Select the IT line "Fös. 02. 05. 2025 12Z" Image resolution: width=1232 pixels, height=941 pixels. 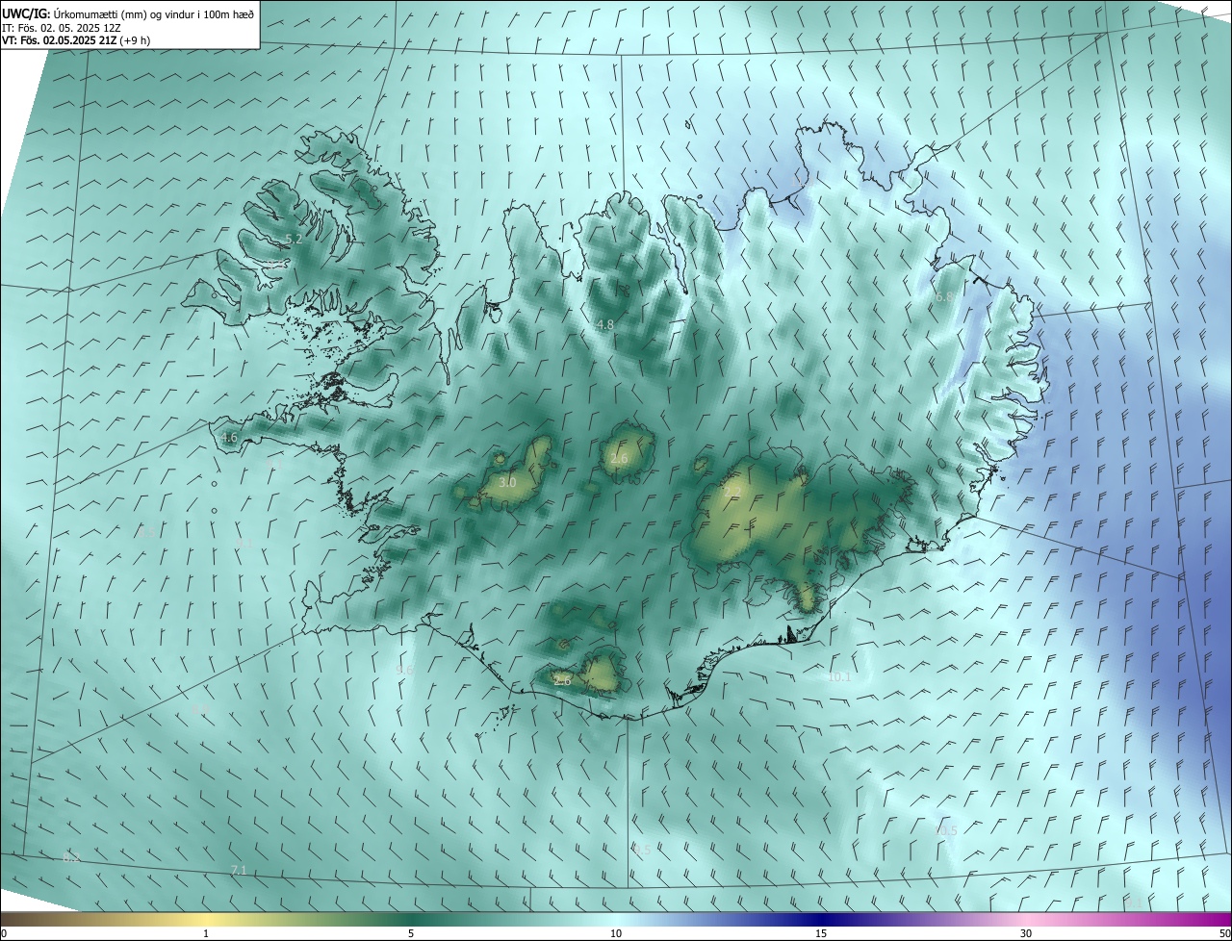pos(69,28)
